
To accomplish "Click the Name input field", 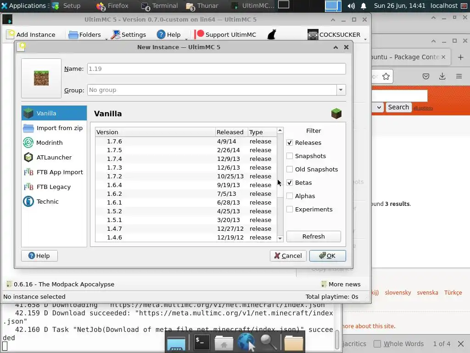I will (217, 69).
